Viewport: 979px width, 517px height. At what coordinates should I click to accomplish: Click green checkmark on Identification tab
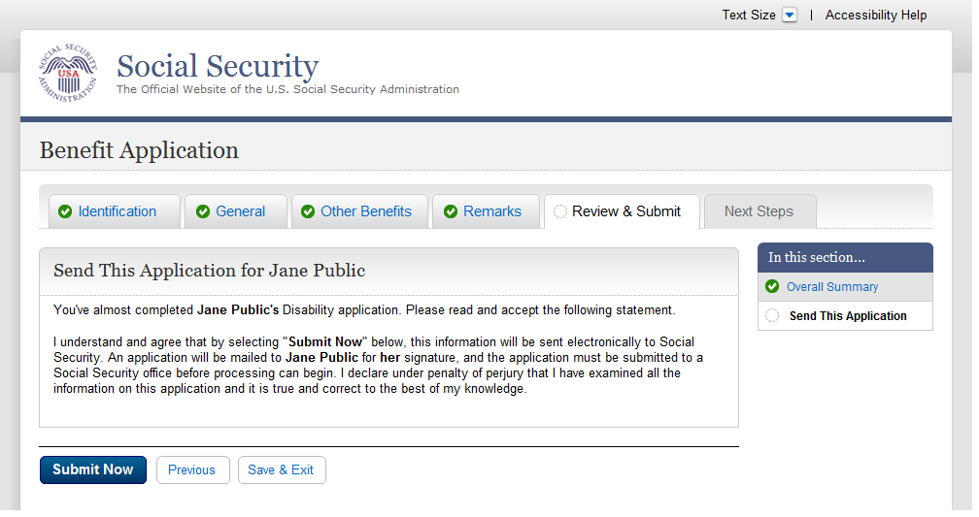(65, 211)
